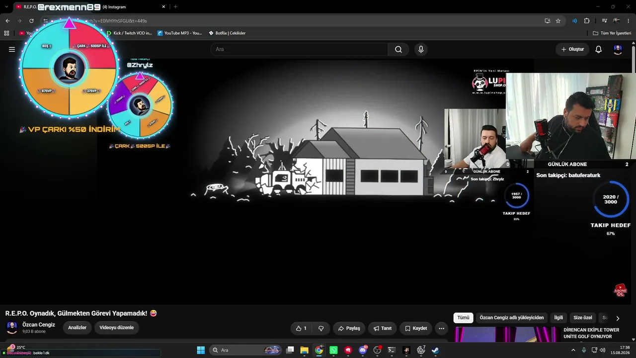Open more actions three-dot button under video
This screenshot has width=636, height=358.
coord(441,328)
